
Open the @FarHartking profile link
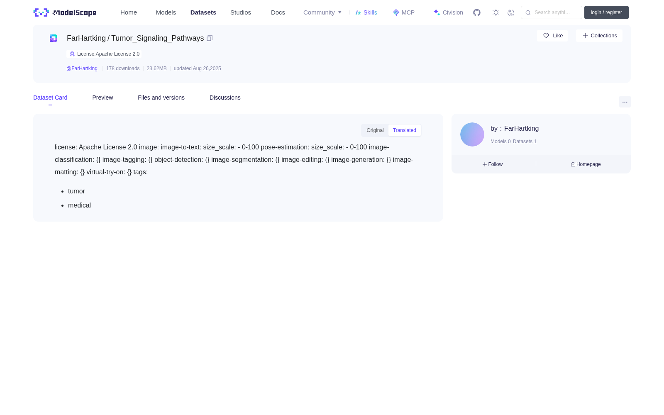click(82, 68)
